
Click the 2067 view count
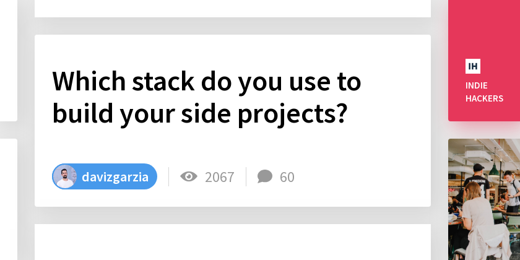[219, 177]
